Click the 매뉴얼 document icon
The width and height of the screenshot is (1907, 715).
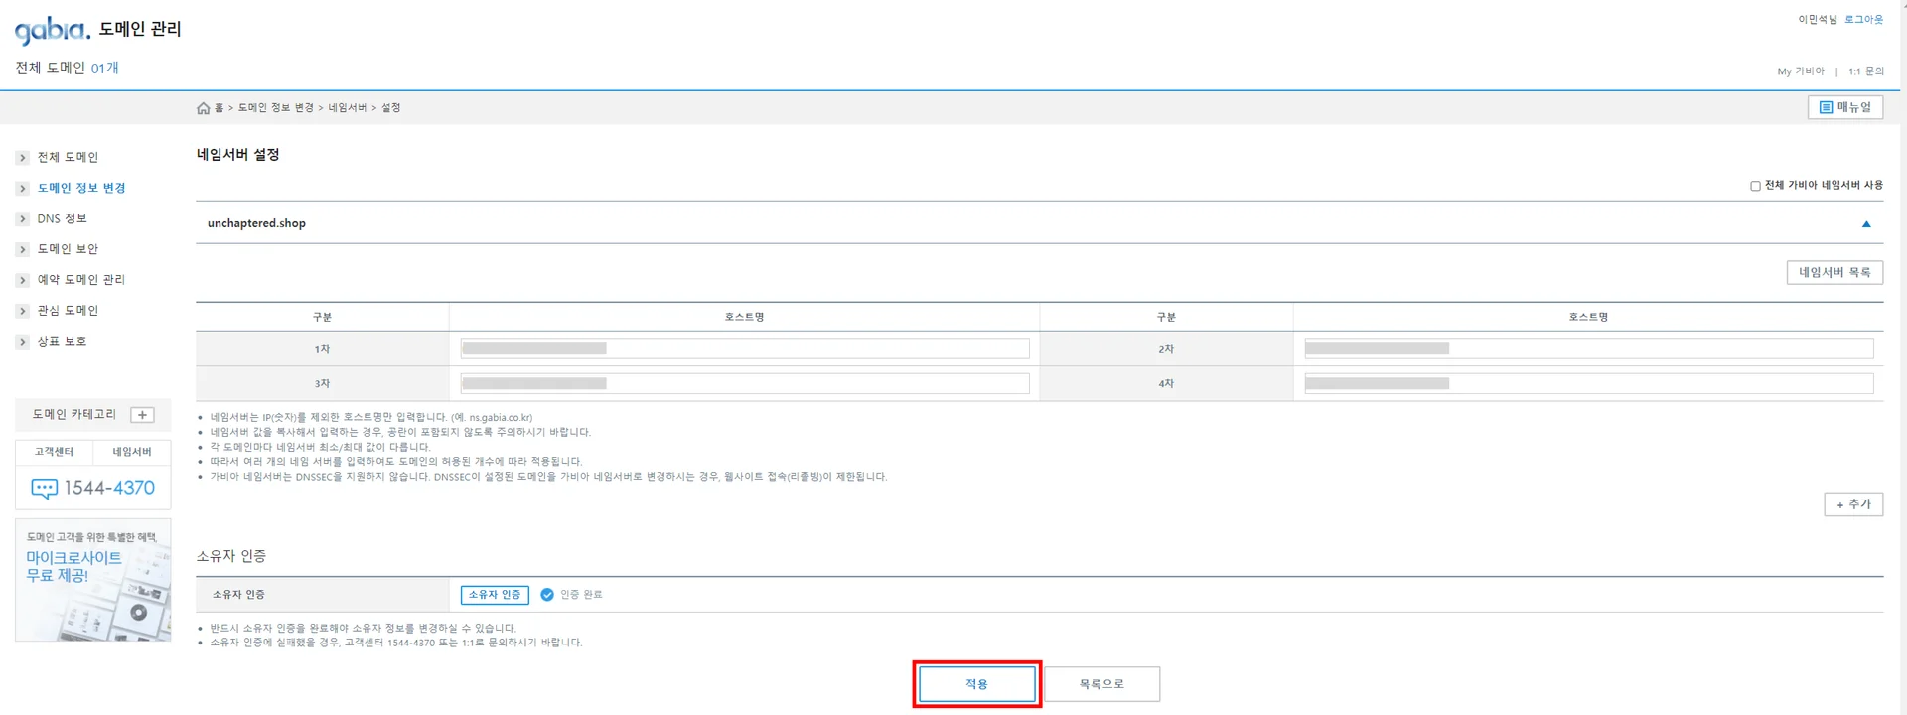coord(1826,107)
